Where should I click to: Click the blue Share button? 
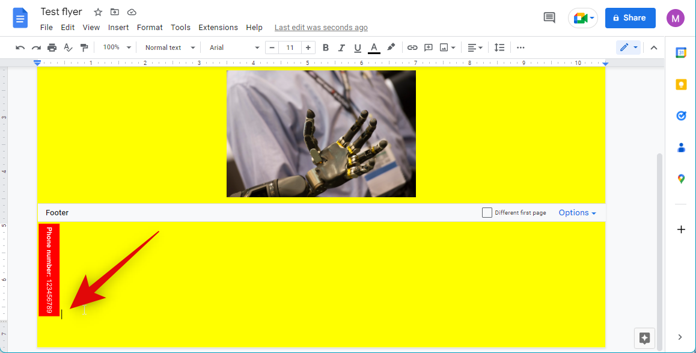click(630, 18)
